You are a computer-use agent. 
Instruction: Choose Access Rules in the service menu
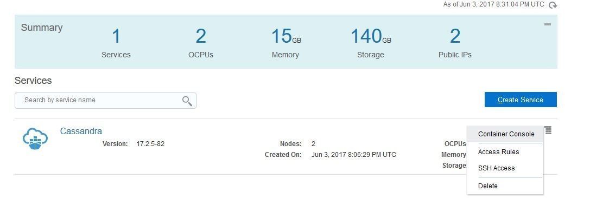point(498,152)
